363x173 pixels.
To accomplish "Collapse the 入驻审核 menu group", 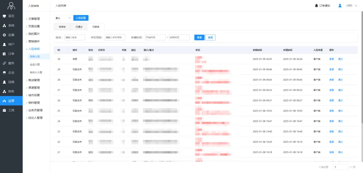I will [33, 49].
